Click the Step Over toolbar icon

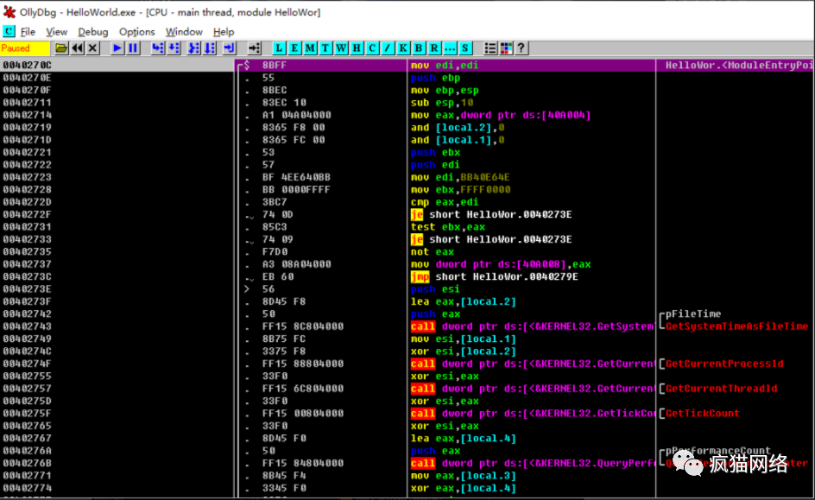tap(174, 48)
